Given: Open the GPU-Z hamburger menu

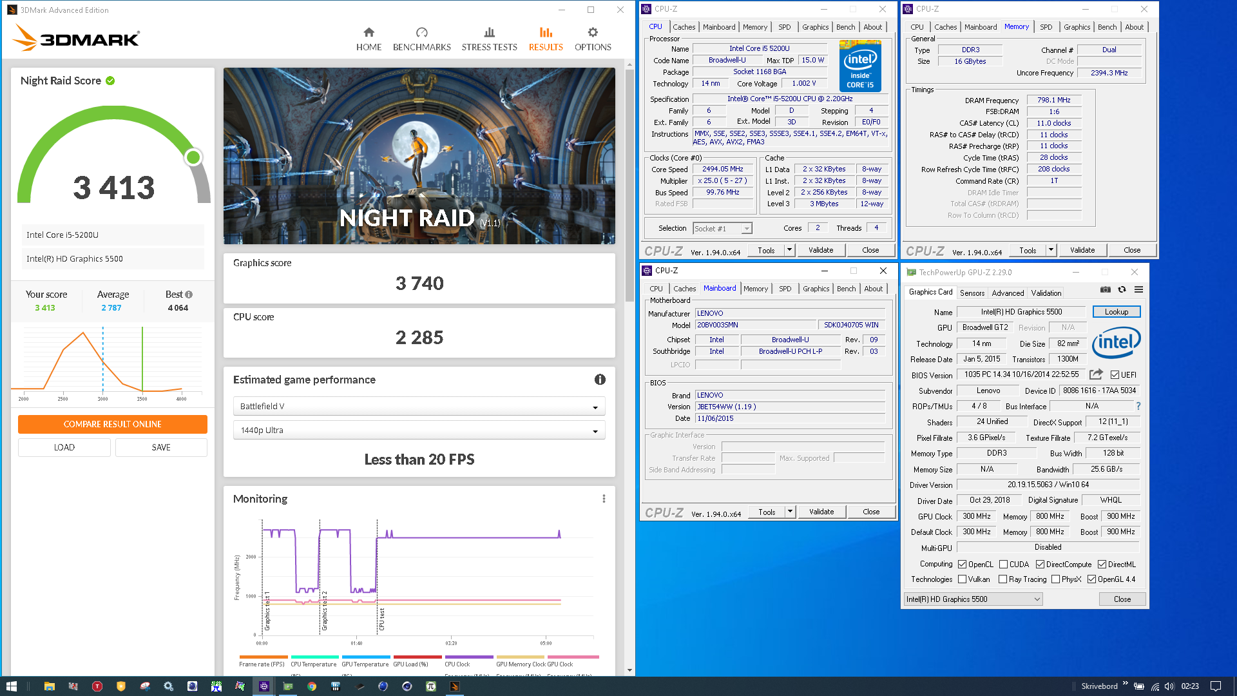Looking at the screenshot, I should [x=1138, y=290].
